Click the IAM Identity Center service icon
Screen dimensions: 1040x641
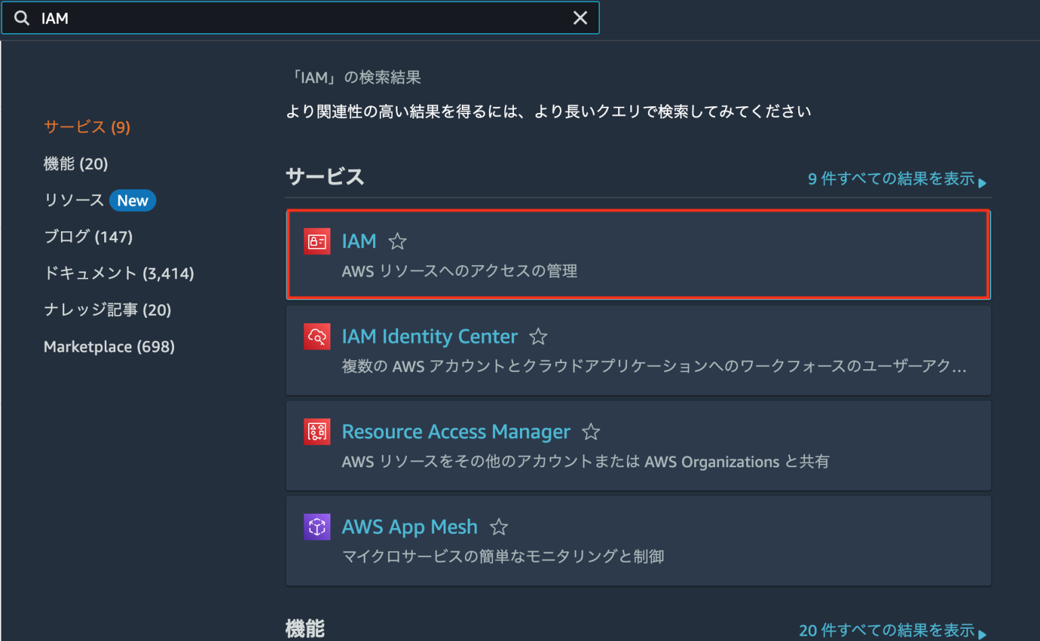317,336
